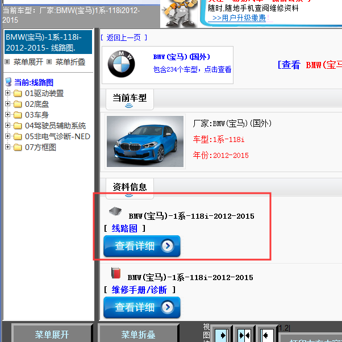Go back via 返回上一页 link
The height and width of the screenshot is (342, 342).
(124, 37)
